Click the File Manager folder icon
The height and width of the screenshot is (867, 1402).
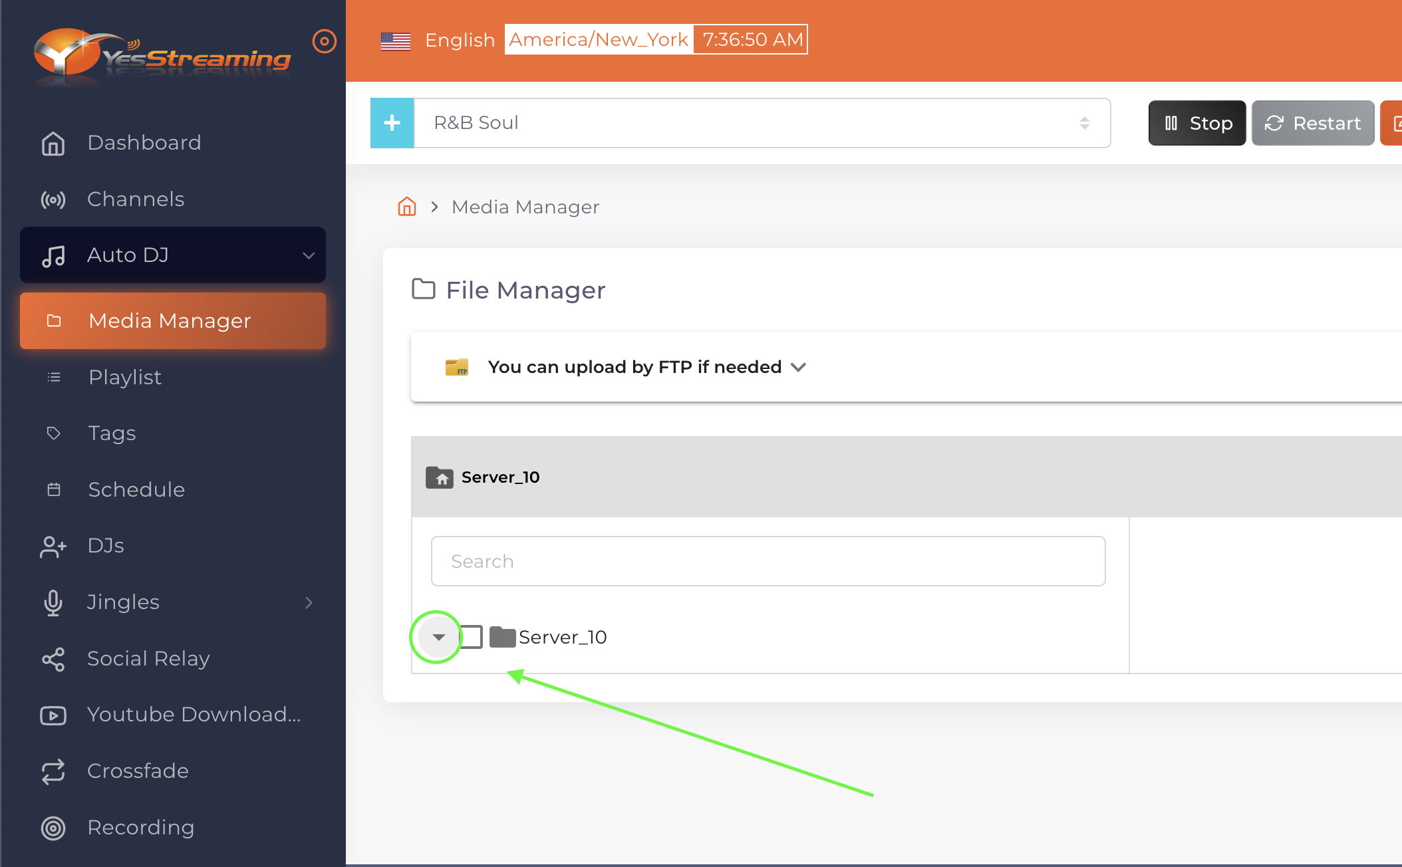pyautogui.click(x=424, y=289)
